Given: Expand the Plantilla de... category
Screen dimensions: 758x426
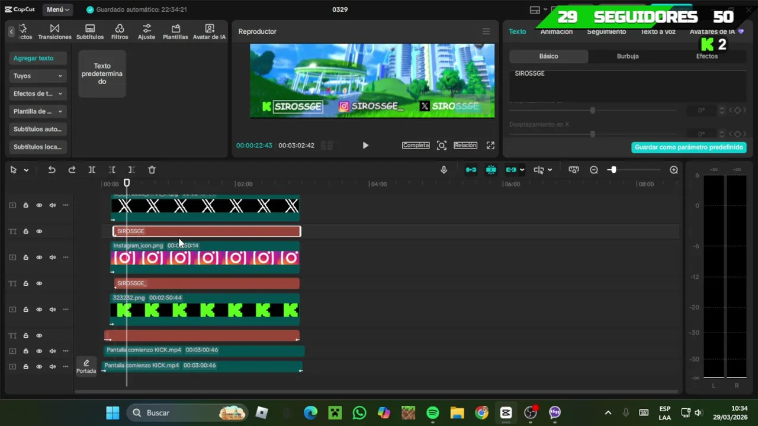Looking at the screenshot, I should click(38, 111).
